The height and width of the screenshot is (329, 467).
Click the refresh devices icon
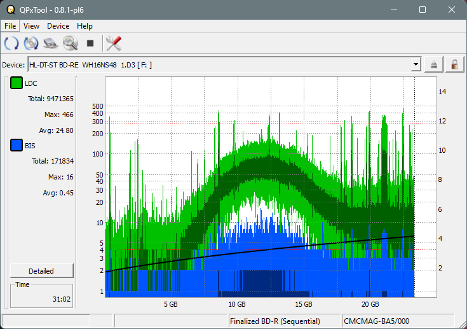click(11, 43)
